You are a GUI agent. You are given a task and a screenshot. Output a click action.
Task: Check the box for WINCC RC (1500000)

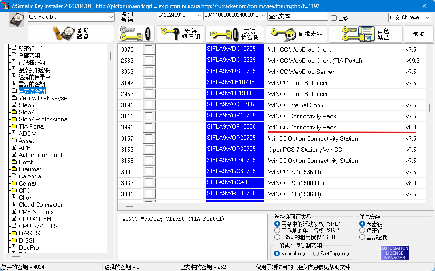tap(149, 183)
